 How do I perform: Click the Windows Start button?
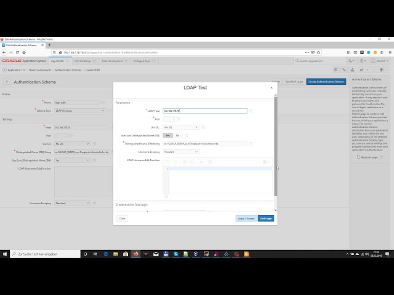5,254
